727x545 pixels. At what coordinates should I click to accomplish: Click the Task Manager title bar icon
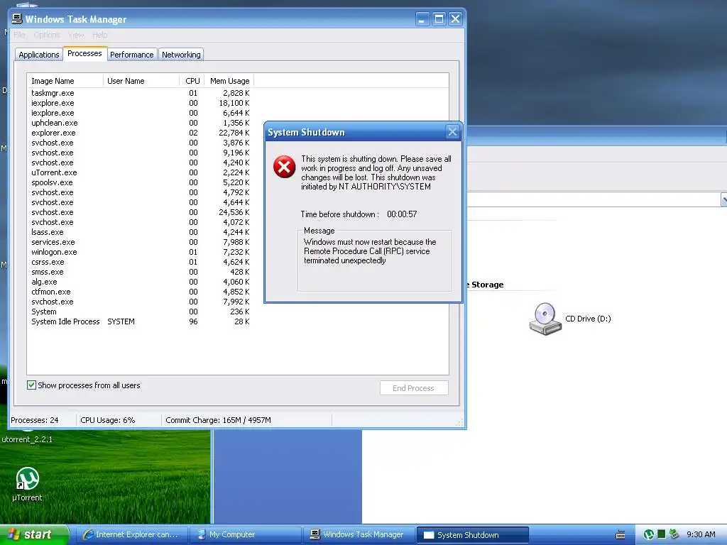pos(17,19)
